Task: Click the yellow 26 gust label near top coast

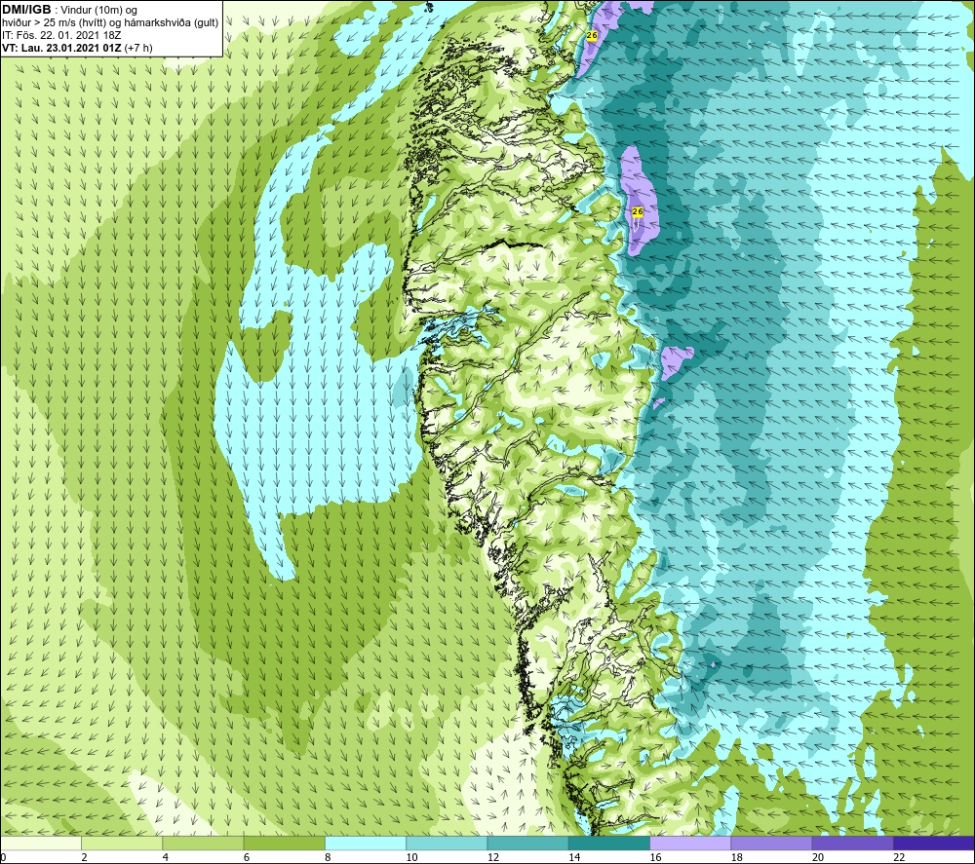Action: (592, 35)
